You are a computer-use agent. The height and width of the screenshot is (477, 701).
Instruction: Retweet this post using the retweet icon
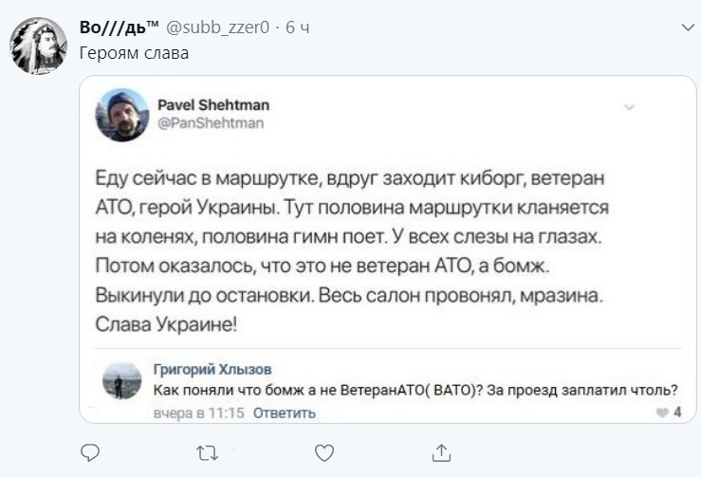click(206, 450)
